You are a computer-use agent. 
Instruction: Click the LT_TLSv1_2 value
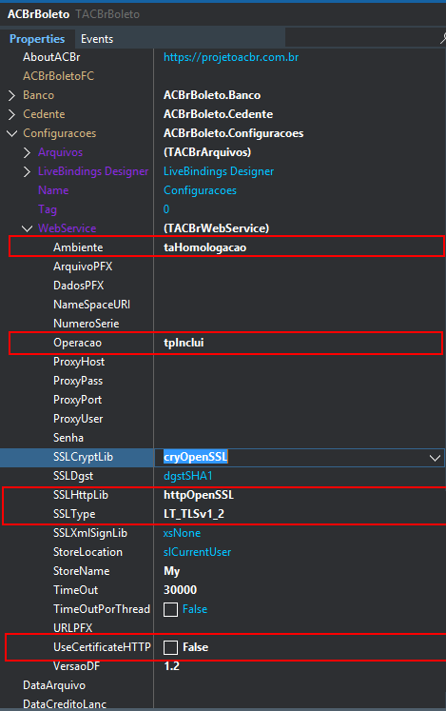click(194, 514)
